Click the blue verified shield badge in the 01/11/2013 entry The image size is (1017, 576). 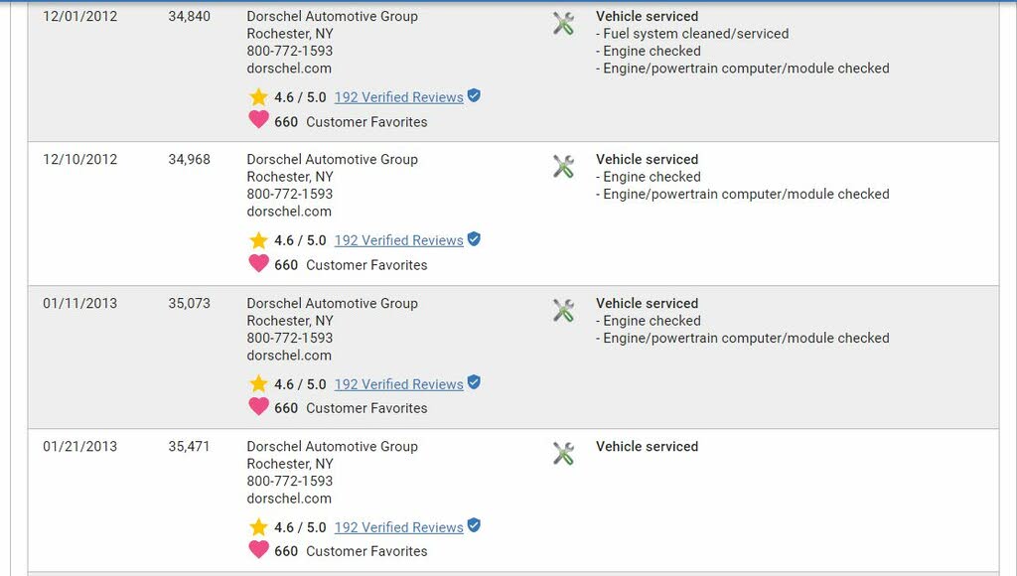coord(474,382)
